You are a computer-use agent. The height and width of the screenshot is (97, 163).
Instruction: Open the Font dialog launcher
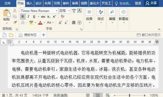click(x=81, y=29)
